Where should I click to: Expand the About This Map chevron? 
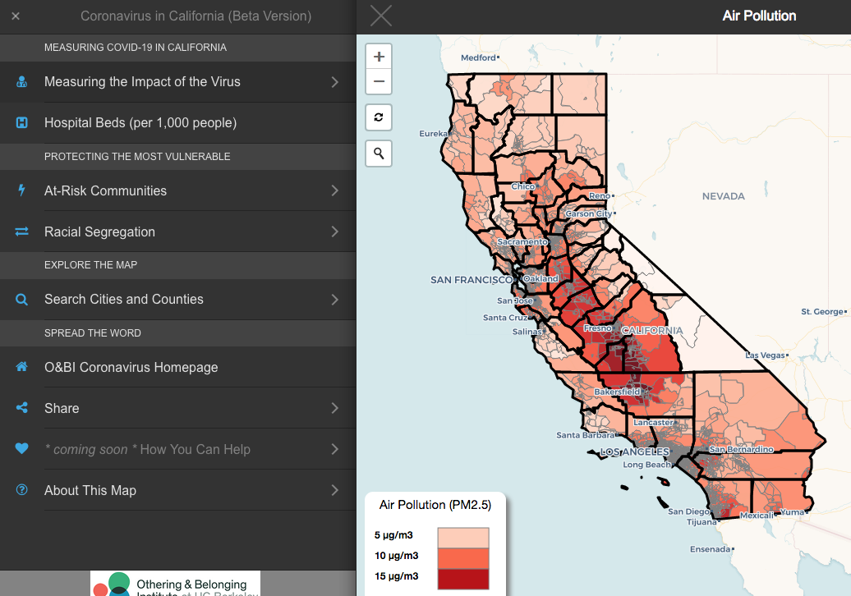pos(335,490)
